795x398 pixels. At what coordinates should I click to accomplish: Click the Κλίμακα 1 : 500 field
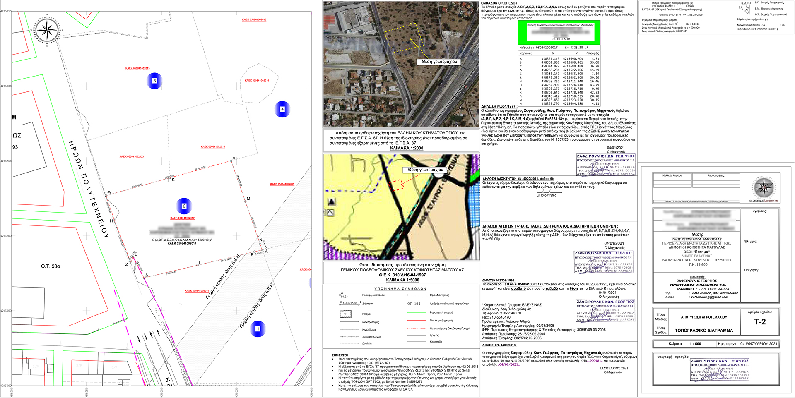pos(684,344)
